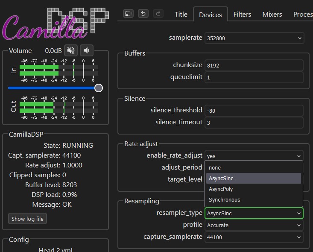Switch to the Filters tab
The height and width of the screenshot is (252, 313).
[x=242, y=14]
